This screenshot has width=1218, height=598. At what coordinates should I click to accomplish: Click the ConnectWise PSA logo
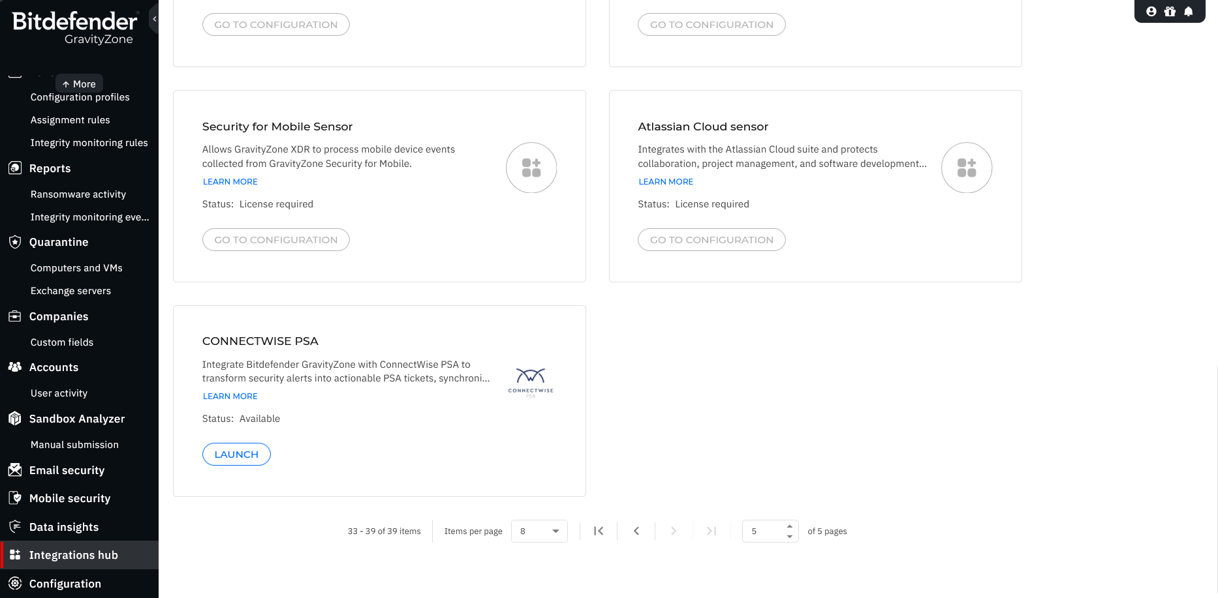pyautogui.click(x=531, y=383)
